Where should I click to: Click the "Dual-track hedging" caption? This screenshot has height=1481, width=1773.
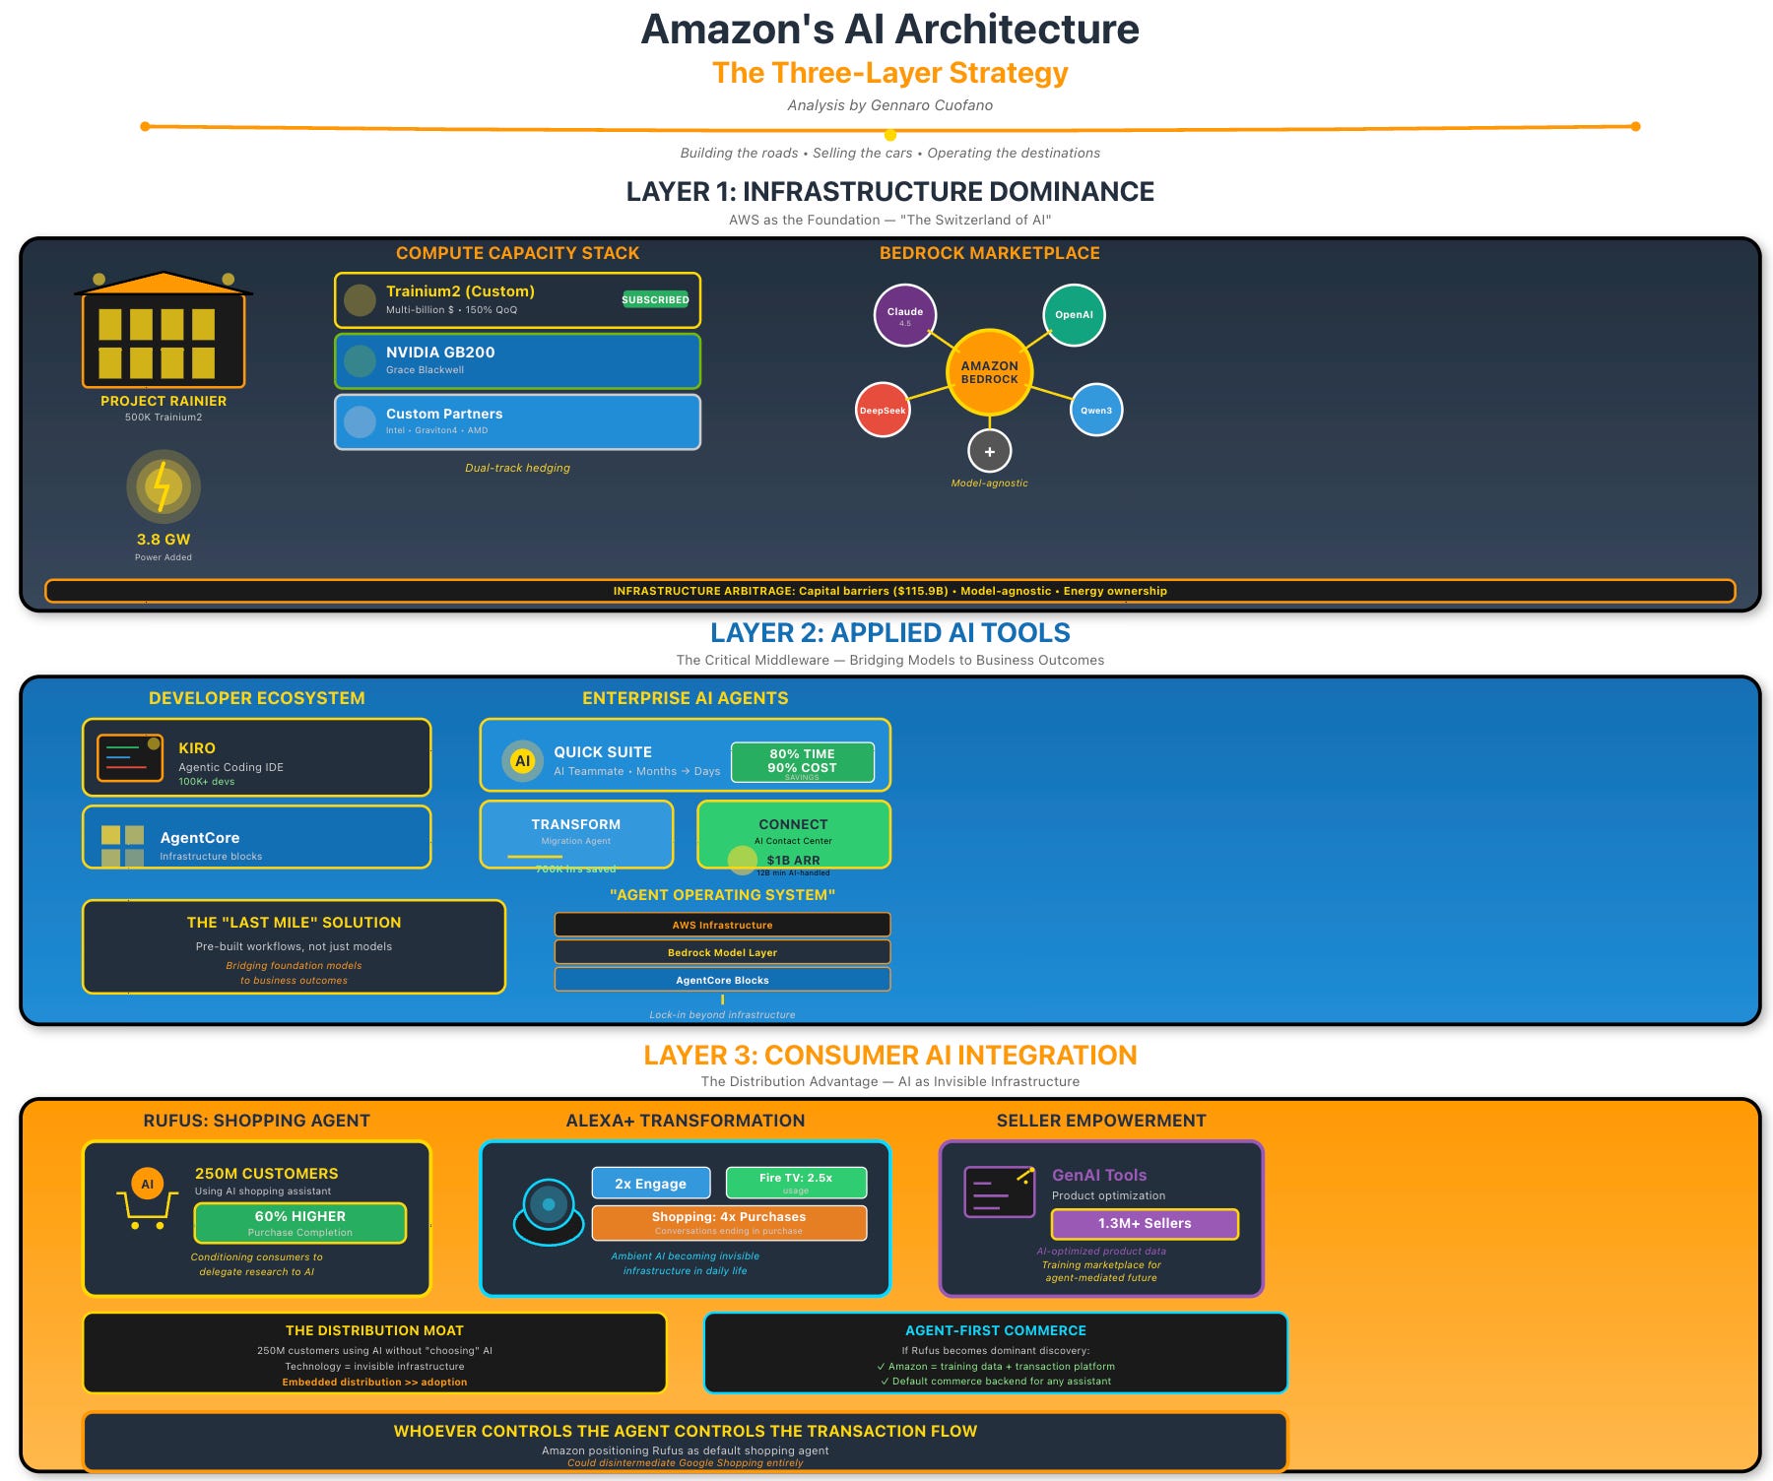tap(517, 468)
